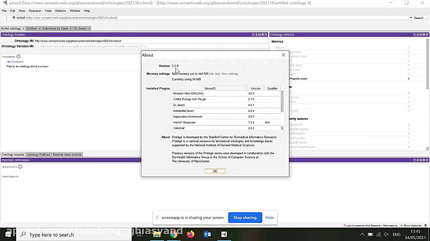Close the Entities tab
Viewport: 430px width, 241px height.
tap(39, 28)
